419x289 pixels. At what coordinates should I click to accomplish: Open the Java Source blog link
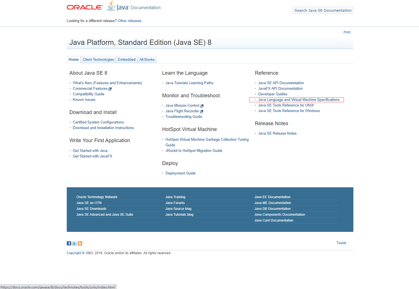click(x=178, y=209)
